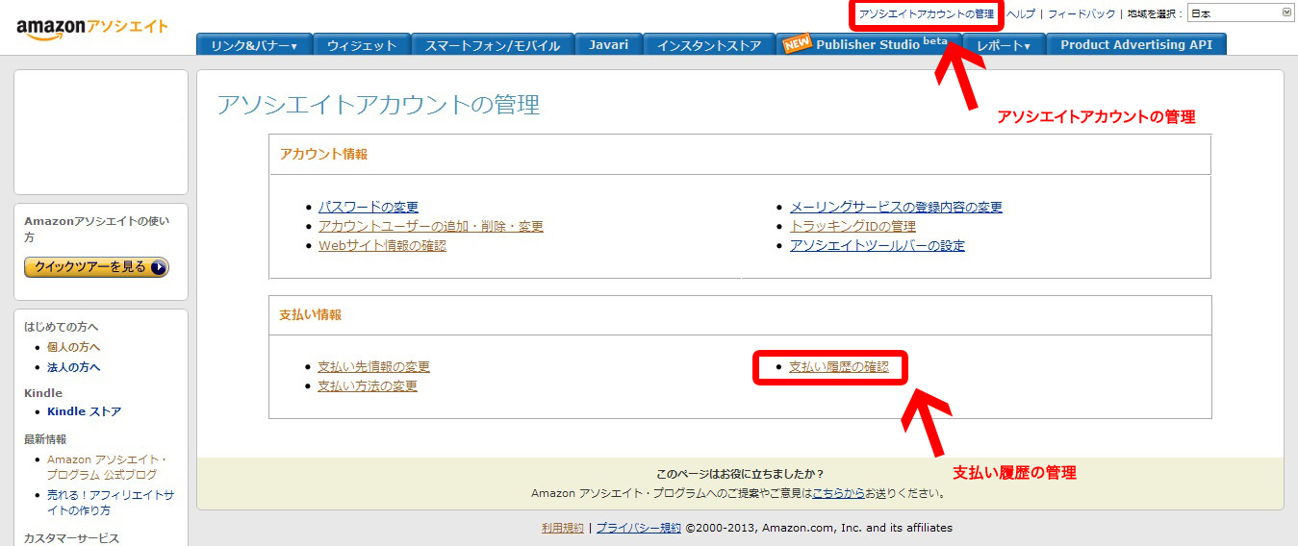
Task: Click the クイックツアーを見る button
Action: [96, 267]
